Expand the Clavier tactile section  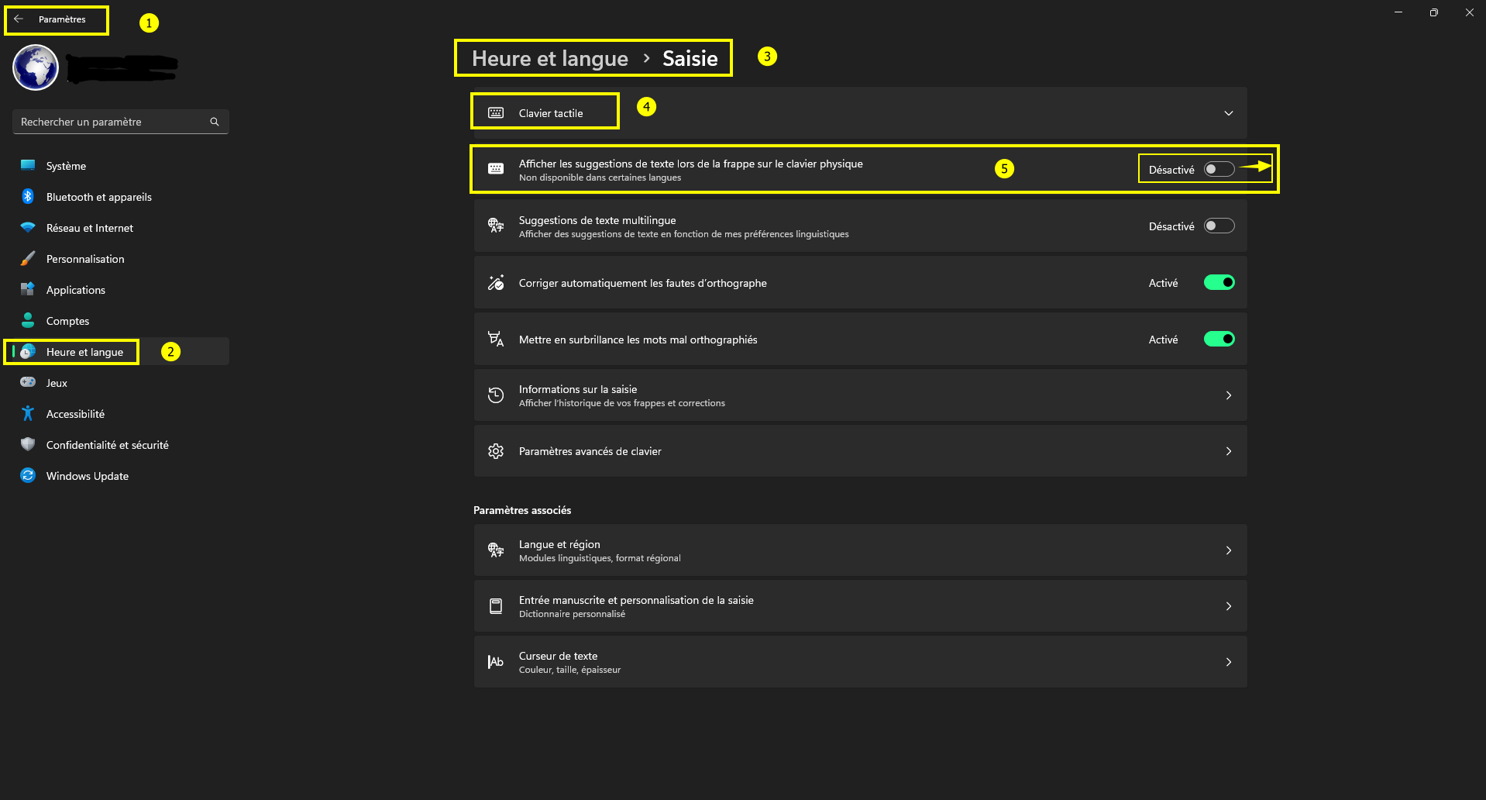[1228, 113]
